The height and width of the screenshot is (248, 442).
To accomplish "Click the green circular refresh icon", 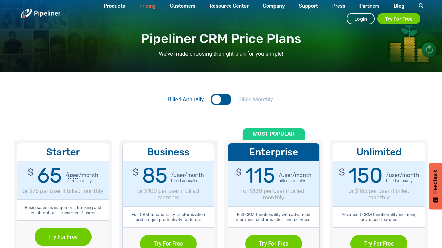I will point(429,50).
